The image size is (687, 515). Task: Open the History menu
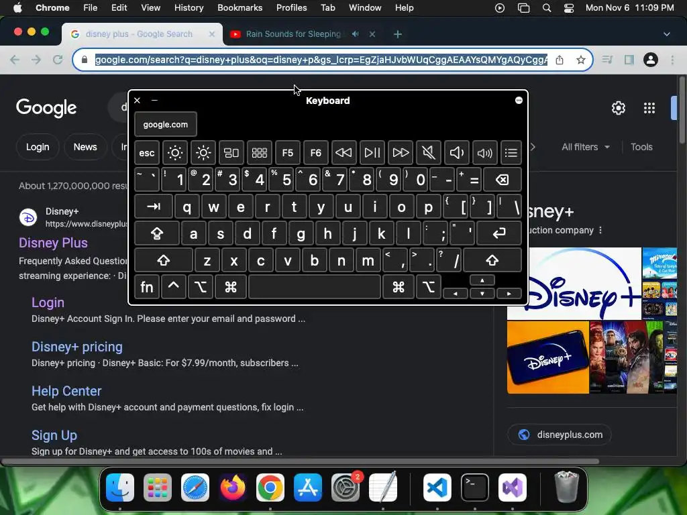click(189, 8)
